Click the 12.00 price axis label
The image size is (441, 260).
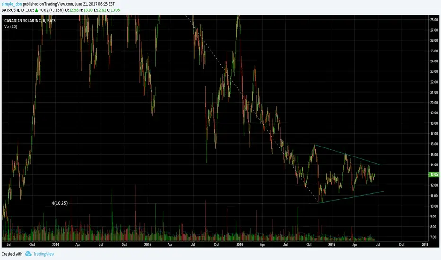pyautogui.click(x=434, y=185)
